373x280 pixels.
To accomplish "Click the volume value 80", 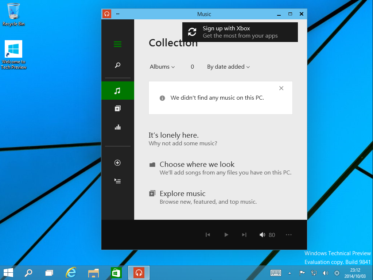I will 272,235.
